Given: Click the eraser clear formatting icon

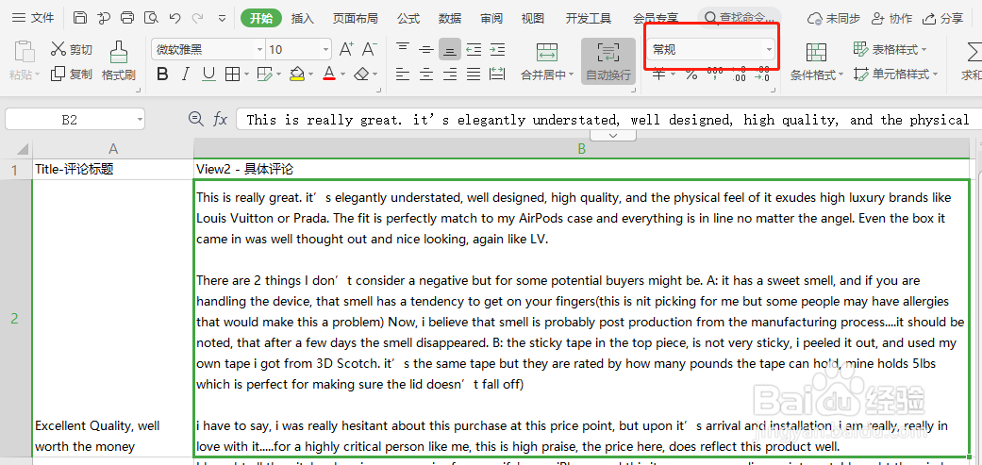Looking at the screenshot, I should pyautogui.click(x=361, y=75).
